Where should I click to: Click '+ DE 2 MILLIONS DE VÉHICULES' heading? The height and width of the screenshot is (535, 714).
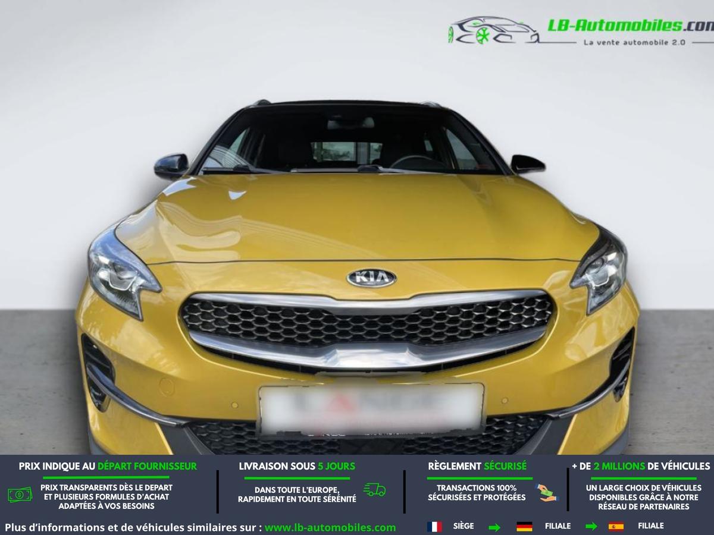641,467
